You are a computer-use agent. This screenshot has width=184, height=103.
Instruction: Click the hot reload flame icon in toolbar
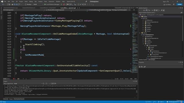click(64, 5)
